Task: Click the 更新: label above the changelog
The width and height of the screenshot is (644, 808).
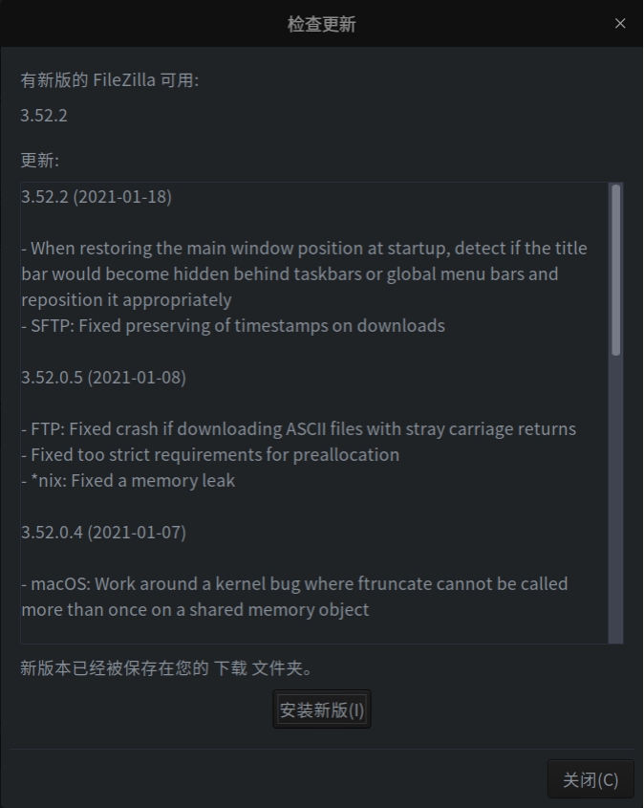Action: point(40,161)
